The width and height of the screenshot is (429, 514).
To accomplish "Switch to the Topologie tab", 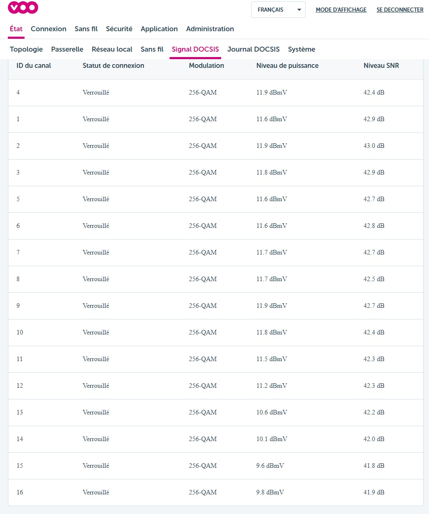I will [x=26, y=49].
